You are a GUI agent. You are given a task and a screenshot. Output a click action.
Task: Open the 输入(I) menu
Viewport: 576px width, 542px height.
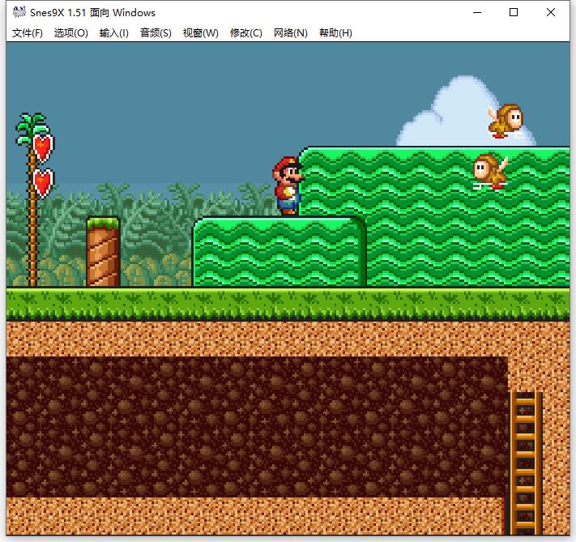114,33
